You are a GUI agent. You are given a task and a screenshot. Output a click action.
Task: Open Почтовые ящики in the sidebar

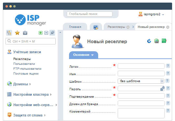click(x=26, y=74)
